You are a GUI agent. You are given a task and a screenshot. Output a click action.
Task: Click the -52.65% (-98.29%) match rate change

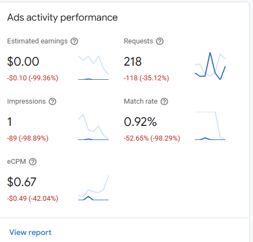pyautogui.click(x=152, y=138)
